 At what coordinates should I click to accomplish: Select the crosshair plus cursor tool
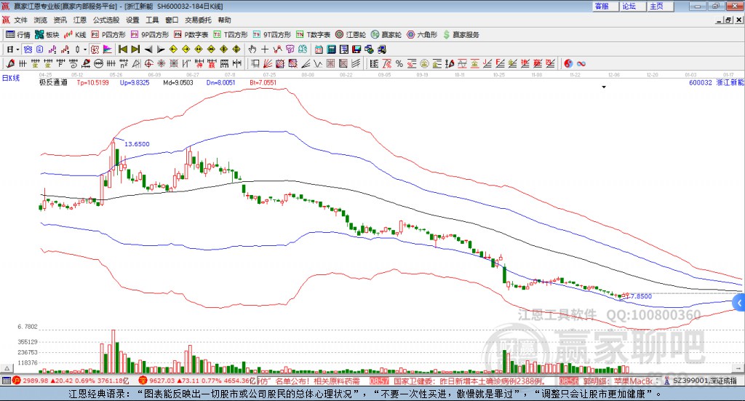coord(265,49)
